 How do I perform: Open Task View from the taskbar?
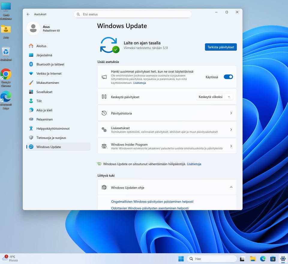click(x=242, y=259)
